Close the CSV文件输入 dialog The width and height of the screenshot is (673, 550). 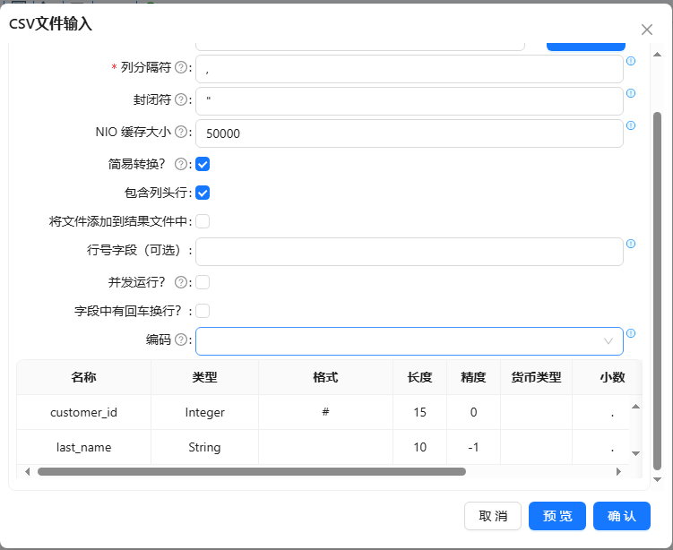pos(647,30)
